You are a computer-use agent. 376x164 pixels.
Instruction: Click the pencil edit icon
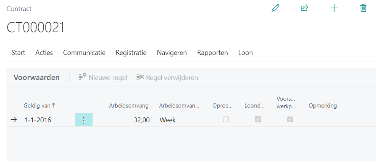(x=275, y=8)
